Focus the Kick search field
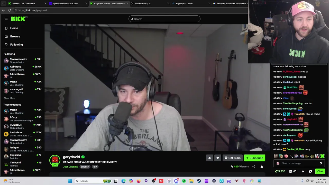Screen dimensions: 329x185 coord(164,19)
